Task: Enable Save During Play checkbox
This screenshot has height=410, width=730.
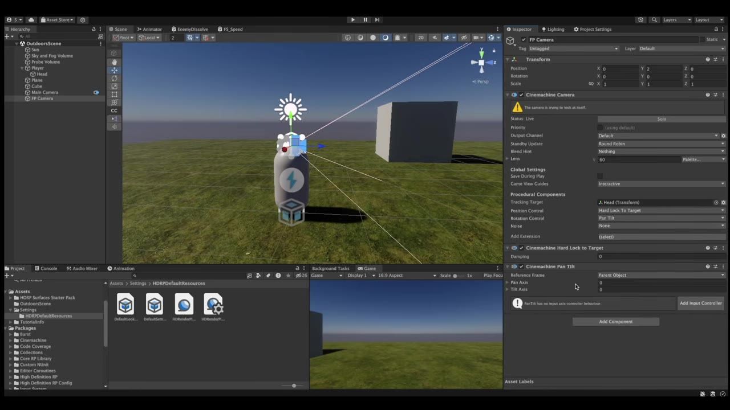Action: [600, 177]
